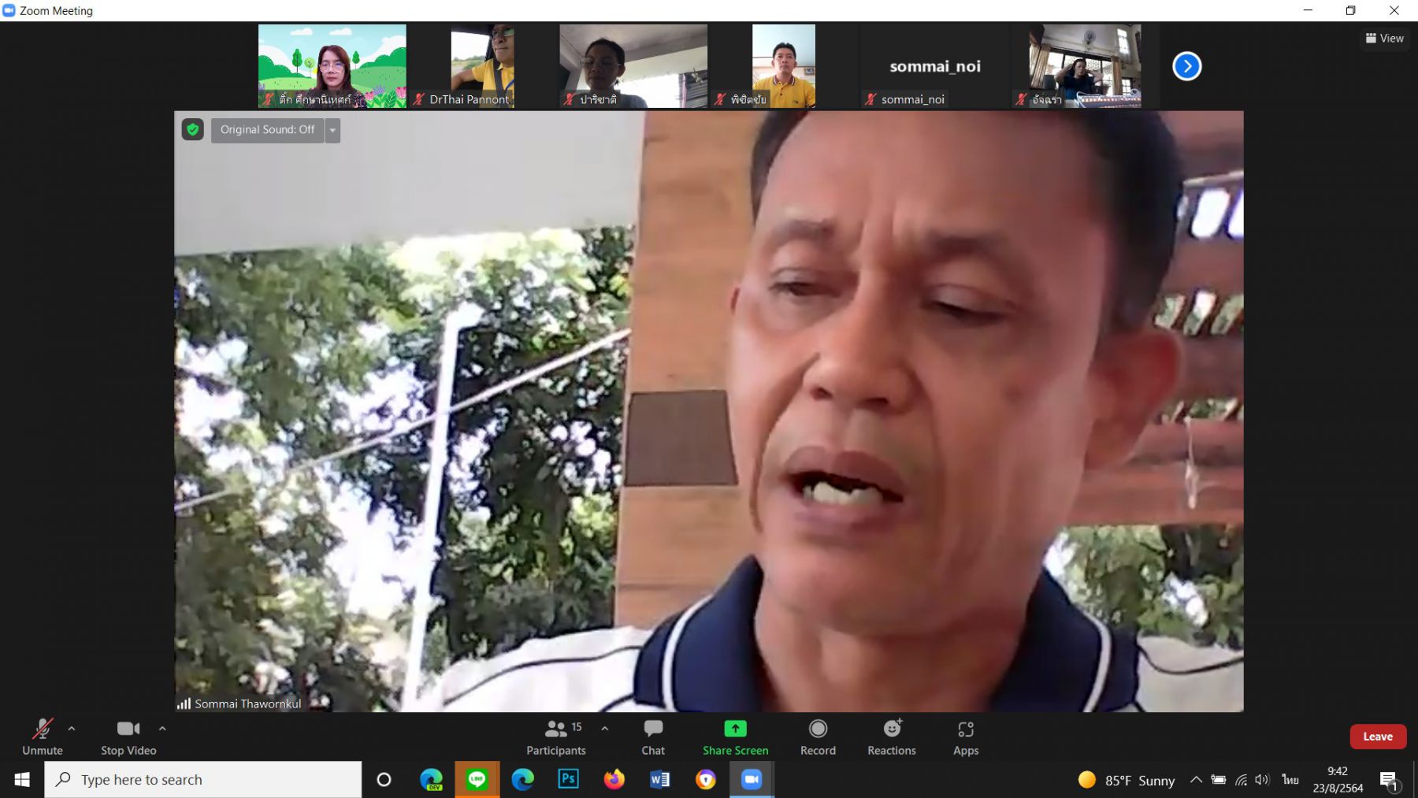Screen dimensions: 1418x798
Task: Show next participants with blue arrow
Action: click(x=1186, y=66)
